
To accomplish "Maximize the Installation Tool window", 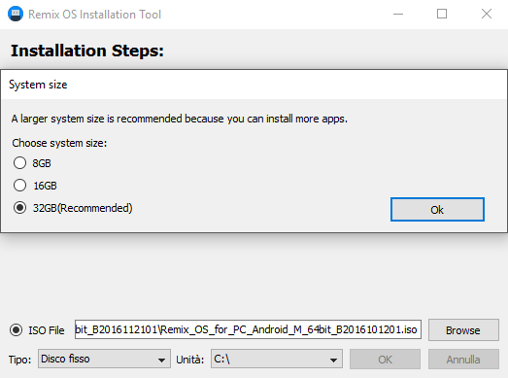I will point(442,14).
